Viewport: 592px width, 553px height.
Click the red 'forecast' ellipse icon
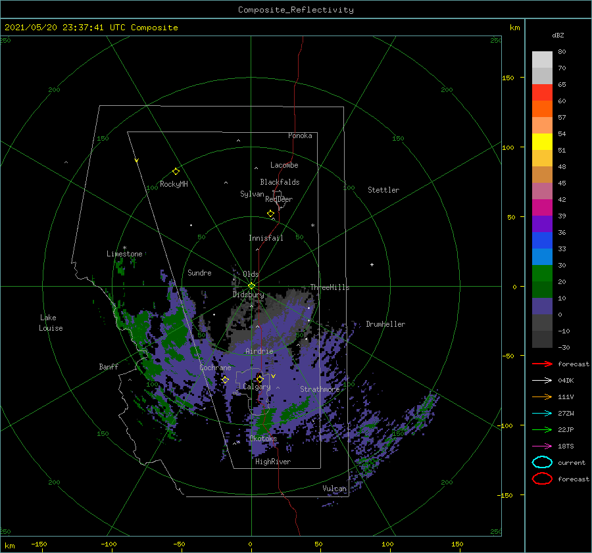(x=542, y=479)
